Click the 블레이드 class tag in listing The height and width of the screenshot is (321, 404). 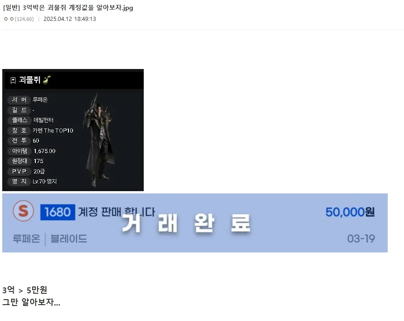(x=68, y=239)
